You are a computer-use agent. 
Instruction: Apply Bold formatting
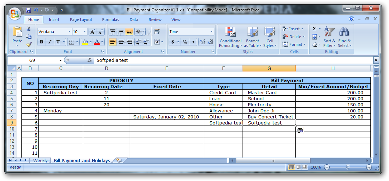pyautogui.click(x=41, y=42)
